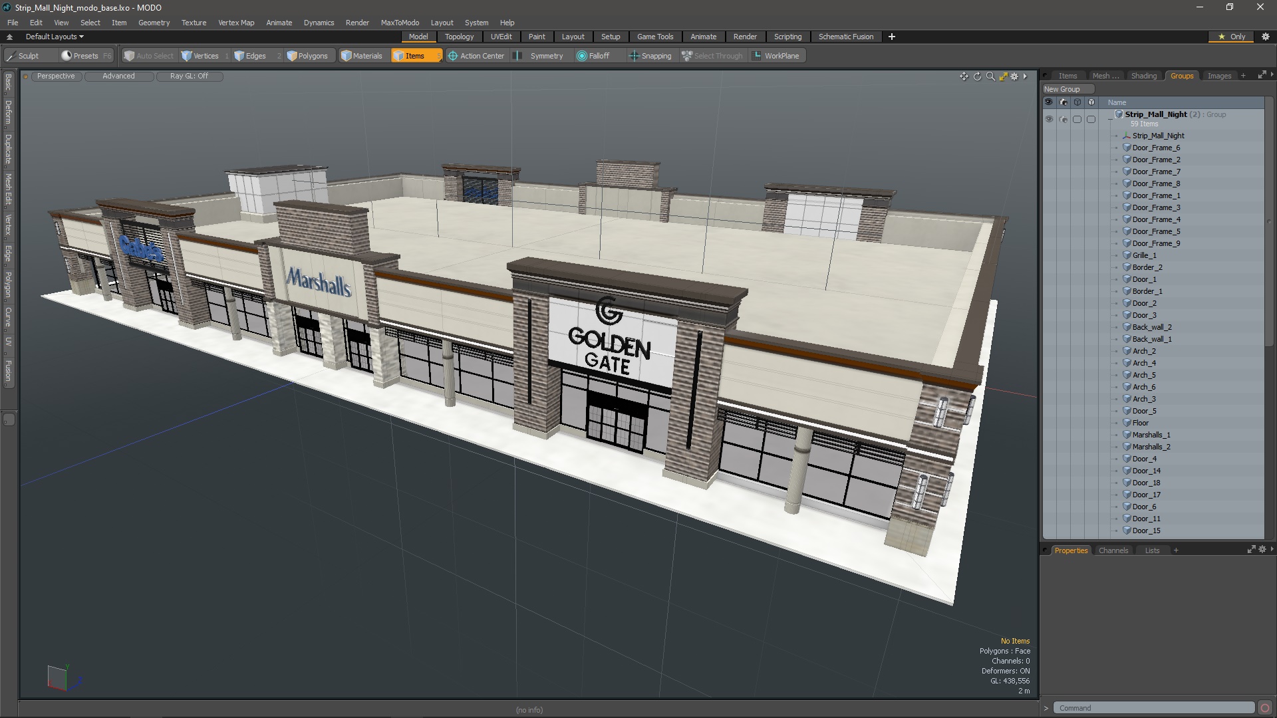This screenshot has height=718, width=1277.
Task: Expand Groups panel side arrow menu
Action: click(x=1272, y=74)
